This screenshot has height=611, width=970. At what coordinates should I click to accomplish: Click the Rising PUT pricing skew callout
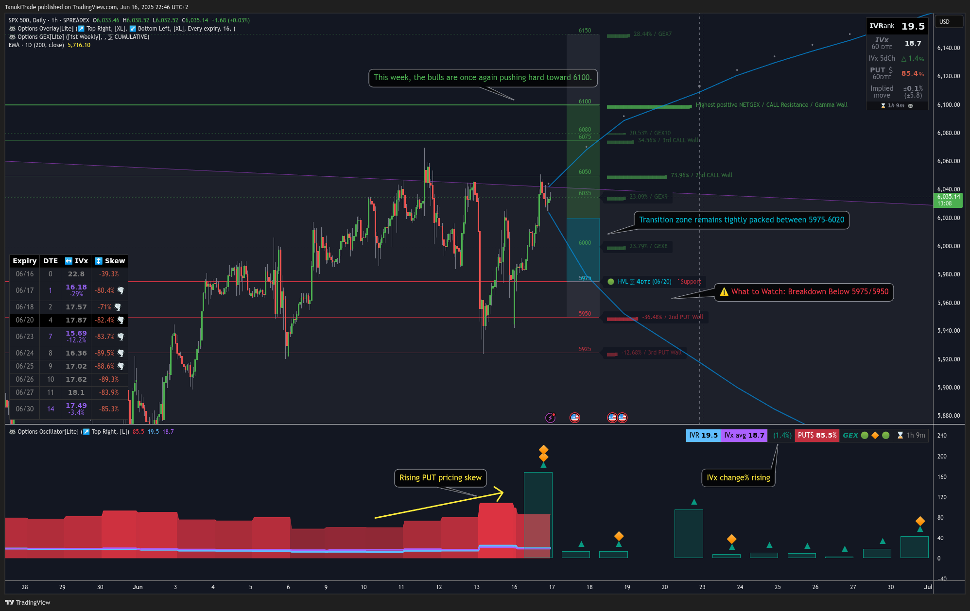440,478
